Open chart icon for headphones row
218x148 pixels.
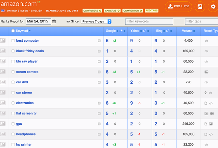pyautogui.click(x=3, y=134)
